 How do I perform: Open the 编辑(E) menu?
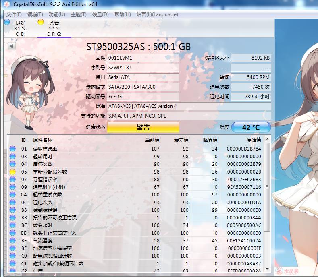35,14
